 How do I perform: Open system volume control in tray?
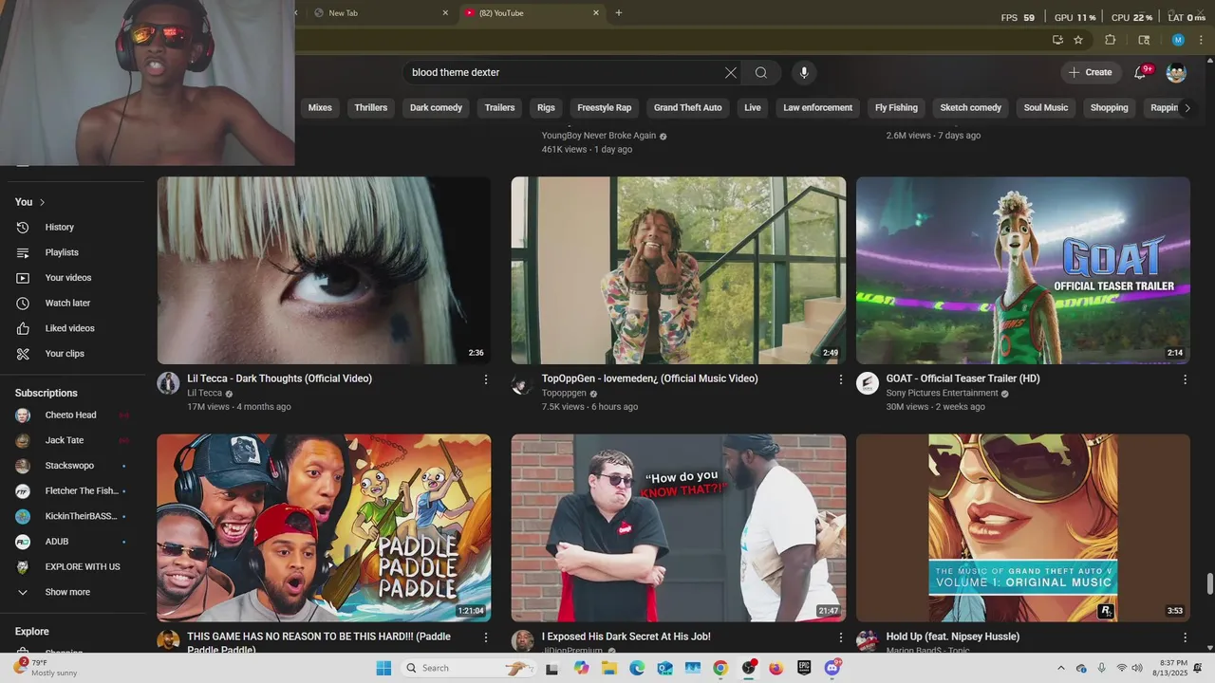1137,668
